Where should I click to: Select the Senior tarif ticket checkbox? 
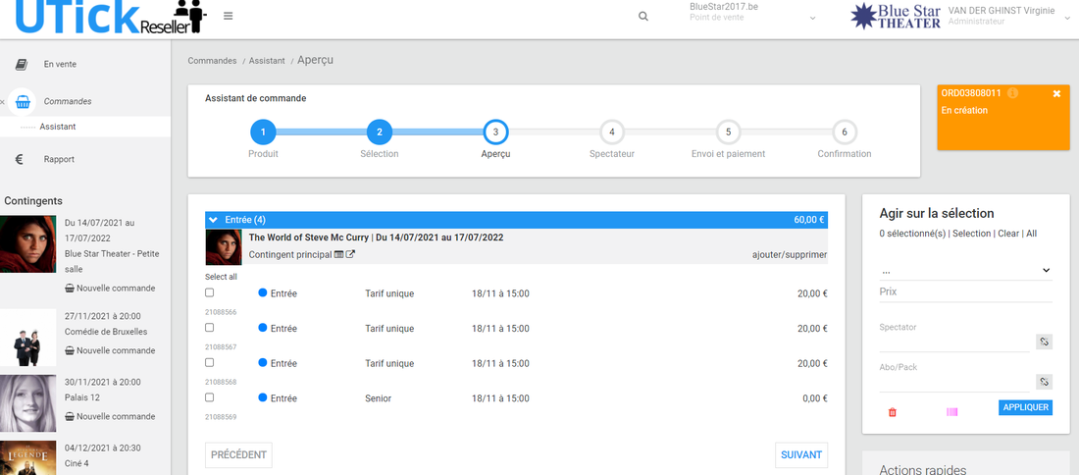click(x=210, y=397)
